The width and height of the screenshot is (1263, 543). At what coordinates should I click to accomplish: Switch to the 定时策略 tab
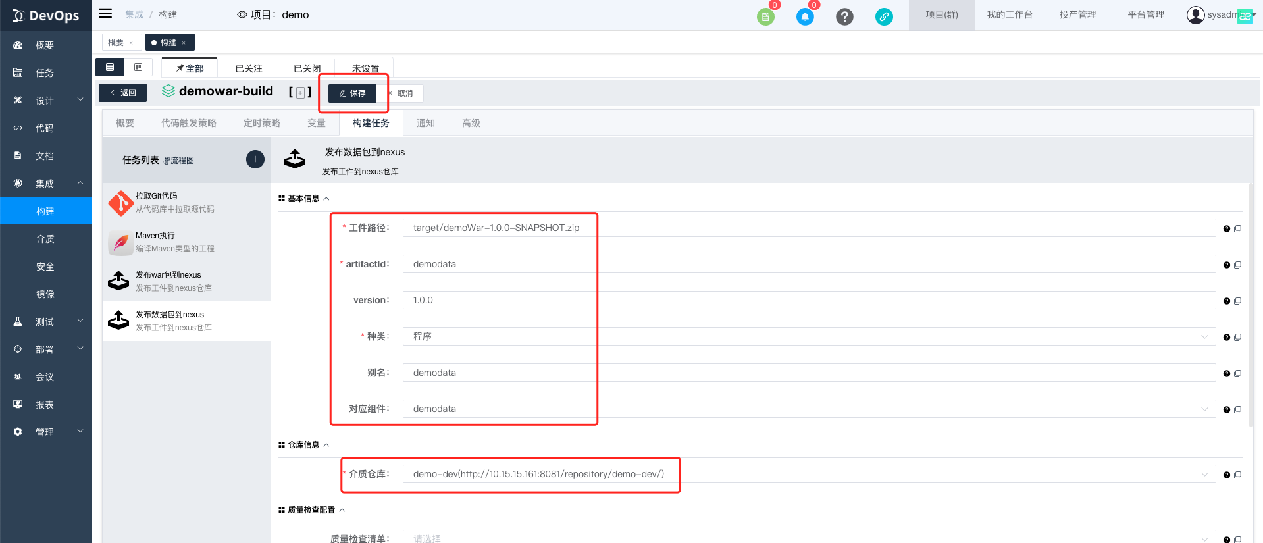[x=262, y=123]
